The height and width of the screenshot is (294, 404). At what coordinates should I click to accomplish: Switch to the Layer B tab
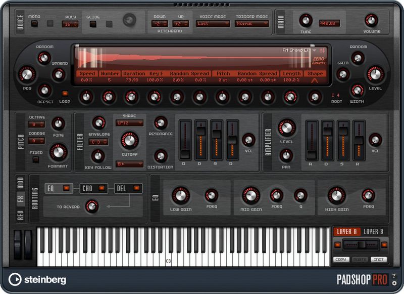click(x=374, y=231)
